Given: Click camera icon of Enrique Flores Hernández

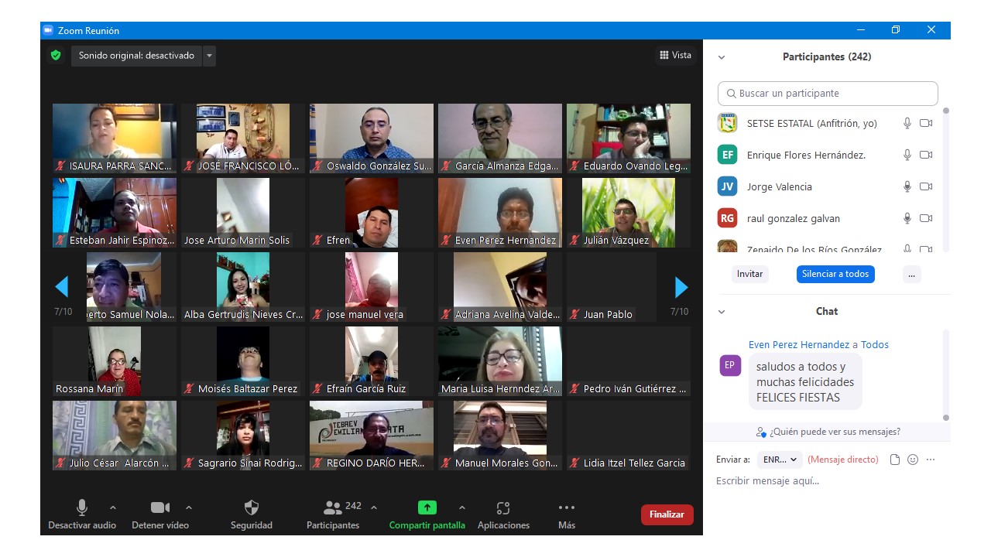Looking at the screenshot, I should click(926, 155).
